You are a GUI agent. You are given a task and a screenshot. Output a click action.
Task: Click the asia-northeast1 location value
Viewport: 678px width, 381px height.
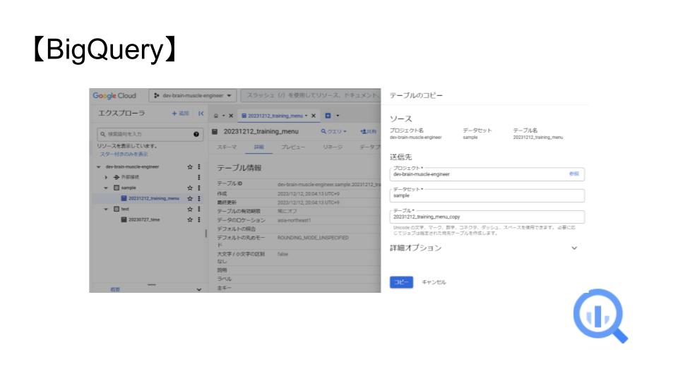(294, 220)
